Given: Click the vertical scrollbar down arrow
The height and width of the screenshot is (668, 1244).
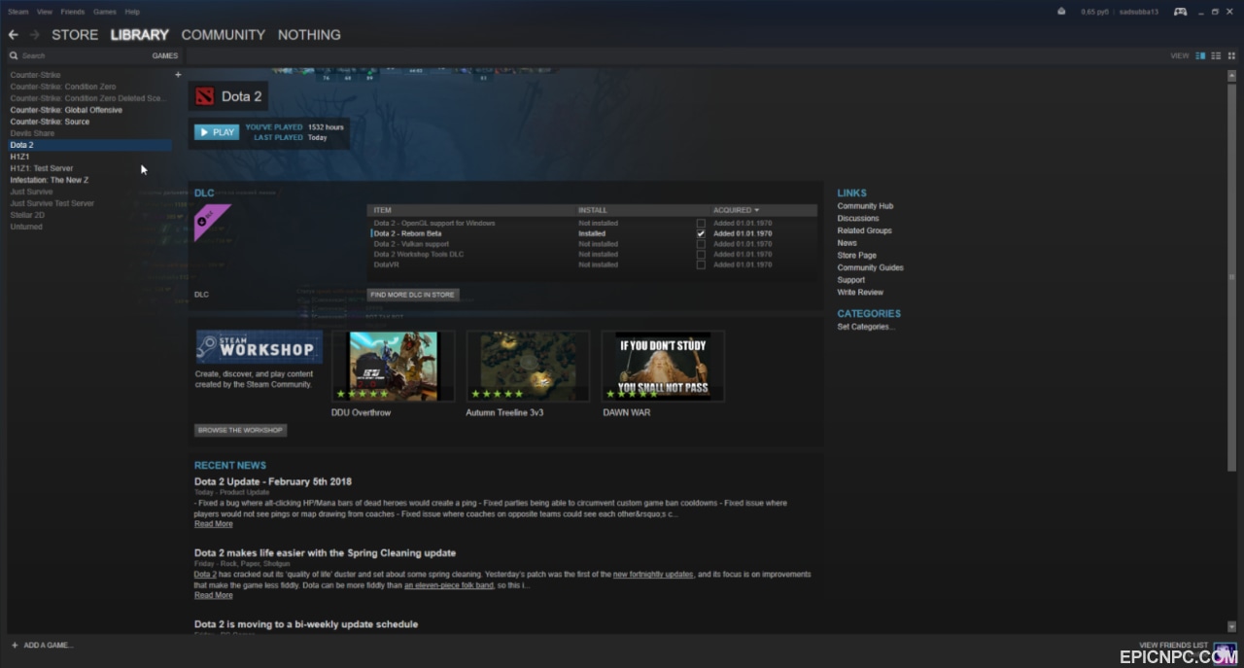Looking at the screenshot, I should pyautogui.click(x=1232, y=627).
